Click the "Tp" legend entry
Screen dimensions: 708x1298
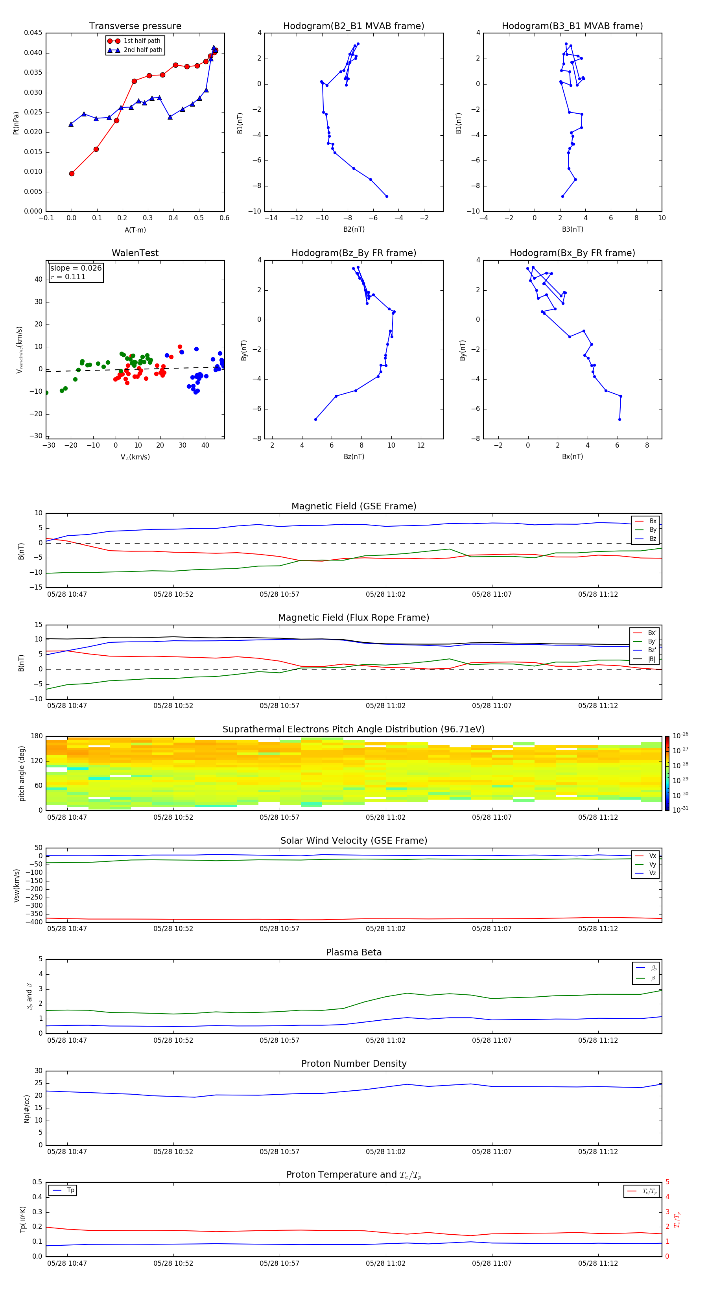(63, 1191)
